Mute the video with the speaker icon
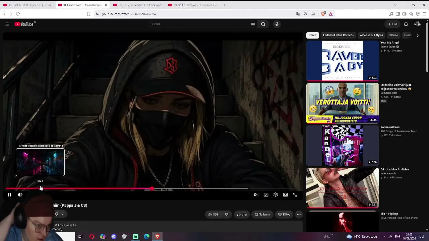Screen dimensions: 429x241 20,194
